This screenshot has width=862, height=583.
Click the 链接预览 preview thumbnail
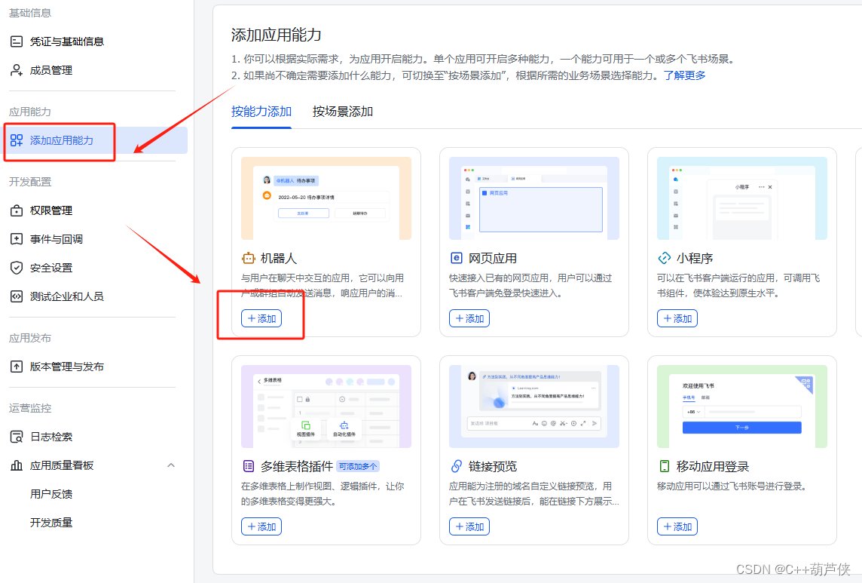click(533, 407)
